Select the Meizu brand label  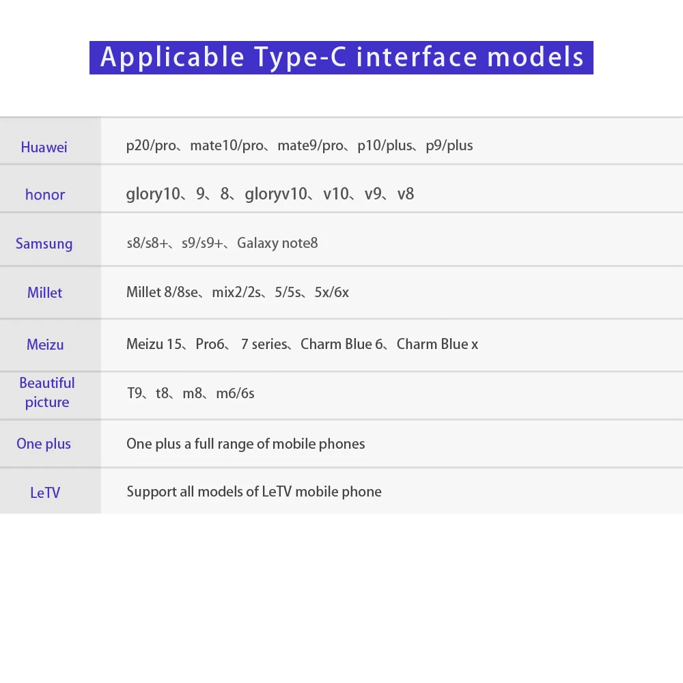point(45,344)
